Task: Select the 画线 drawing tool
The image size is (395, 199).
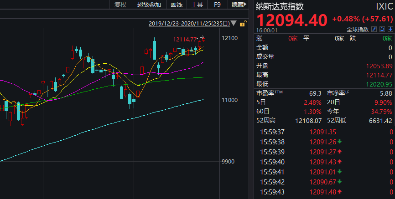Action: (177, 5)
